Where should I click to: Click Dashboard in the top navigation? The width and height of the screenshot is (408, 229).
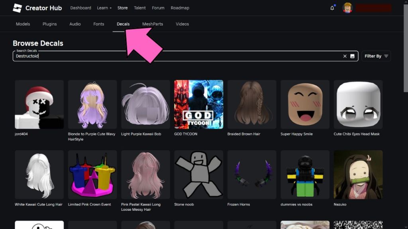[80, 8]
